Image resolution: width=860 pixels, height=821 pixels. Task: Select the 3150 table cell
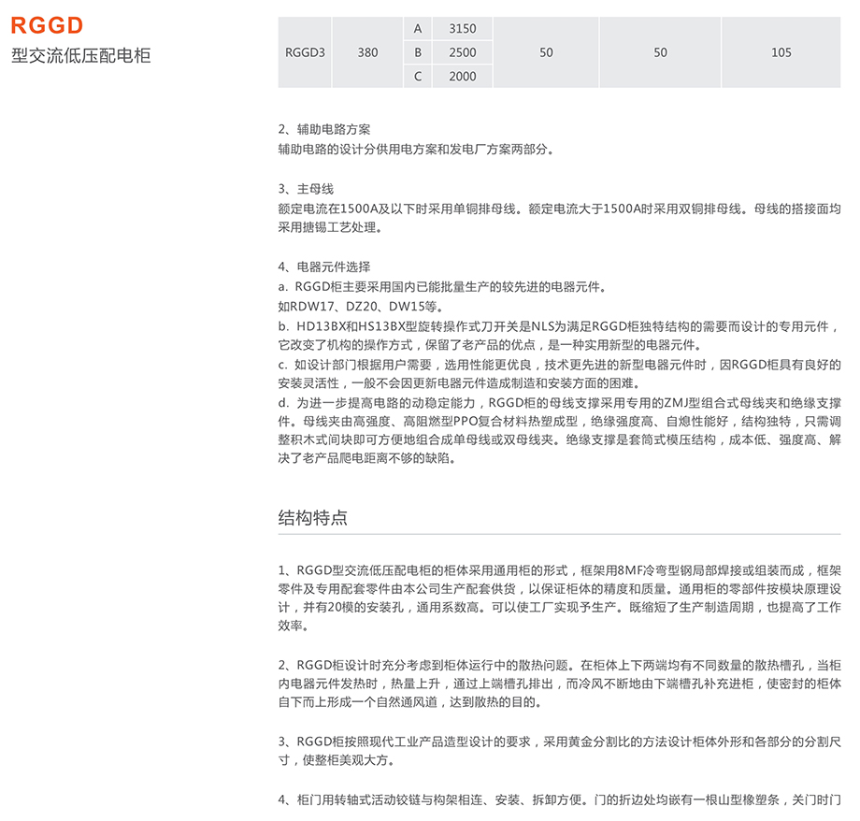pos(462,29)
